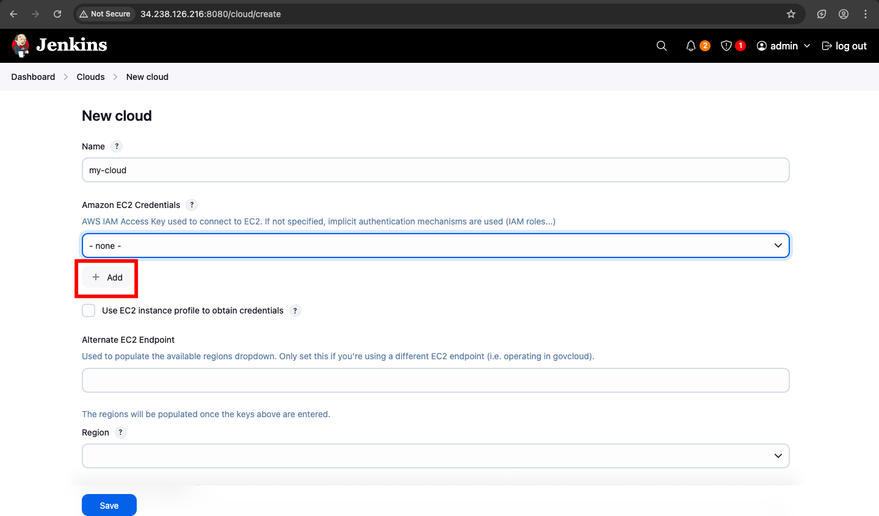
Task: Click the browser extension icon beside star
Action: pyautogui.click(x=822, y=14)
